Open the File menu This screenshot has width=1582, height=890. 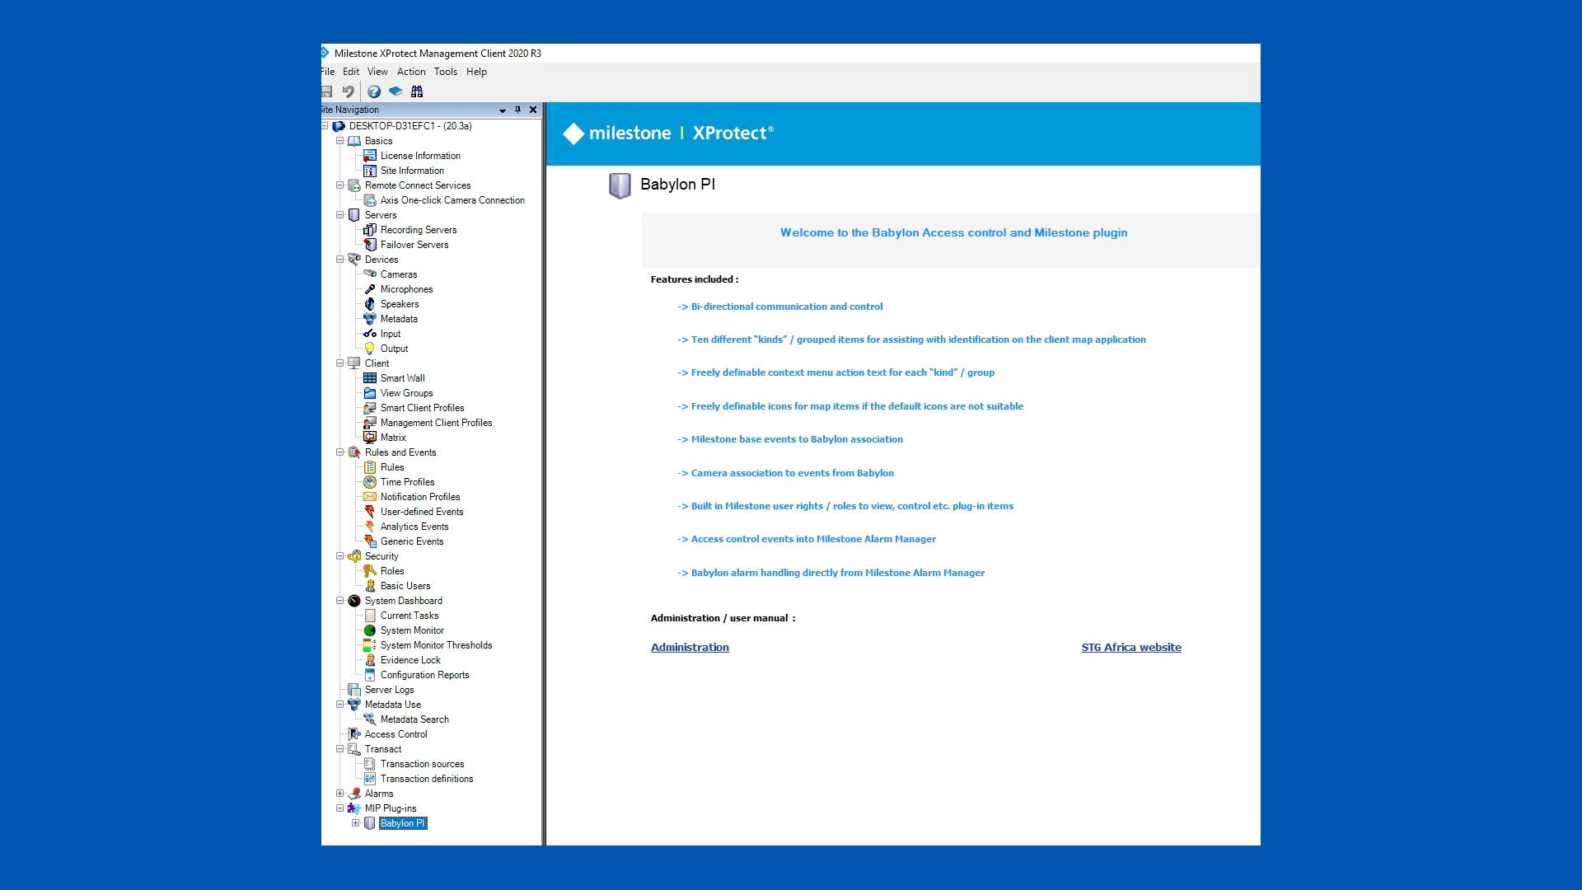[328, 72]
